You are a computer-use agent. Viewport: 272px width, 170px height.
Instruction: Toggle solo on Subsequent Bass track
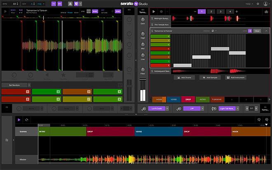click(152, 71)
